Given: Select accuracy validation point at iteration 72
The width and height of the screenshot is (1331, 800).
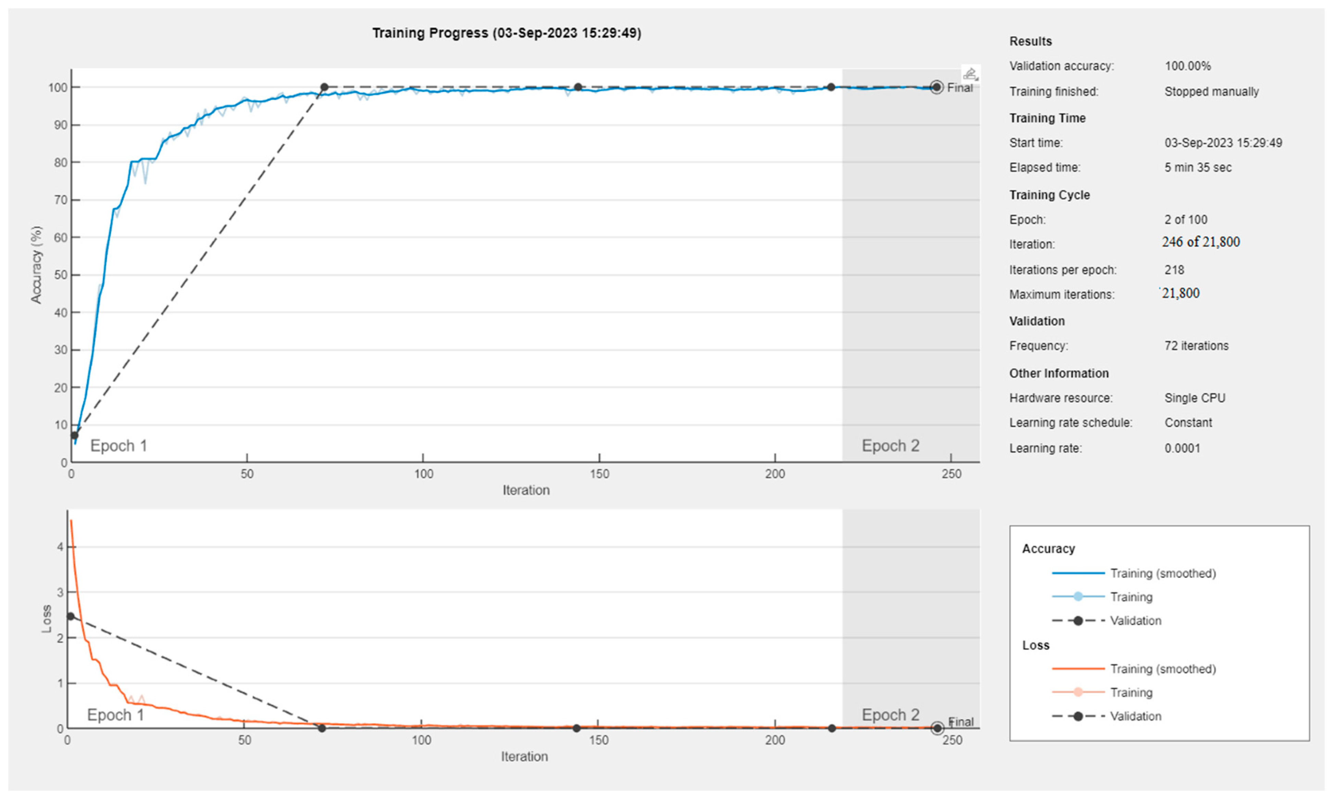Looking at the screenshot, I should (x=324, y=87).
